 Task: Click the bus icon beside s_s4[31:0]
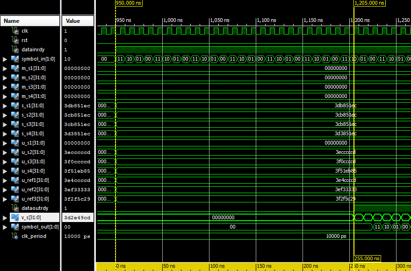(15, 134)
